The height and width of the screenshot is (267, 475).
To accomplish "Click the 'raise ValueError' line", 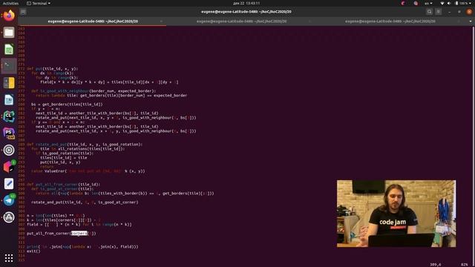I will point(88,171).
